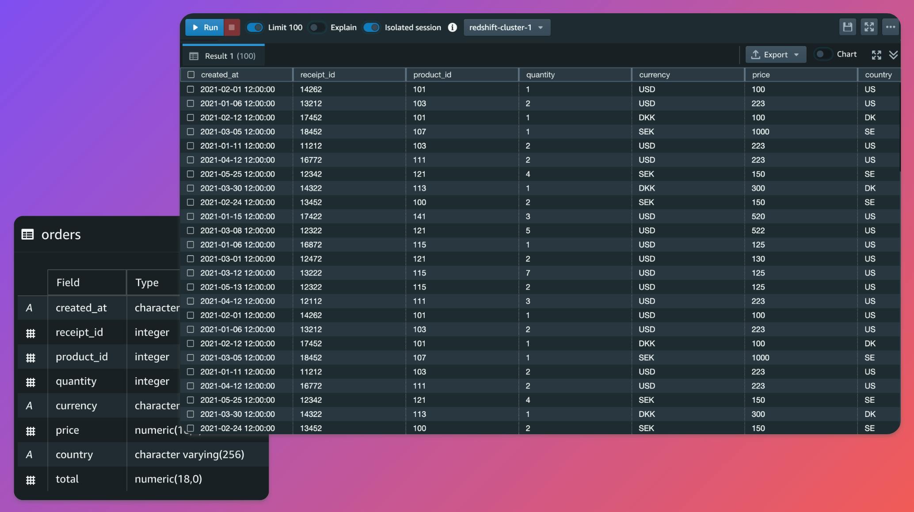The height and width of the screenshot is (512, 914).
Task: Open the more options ellipsis icon
Action: [891, 27]
